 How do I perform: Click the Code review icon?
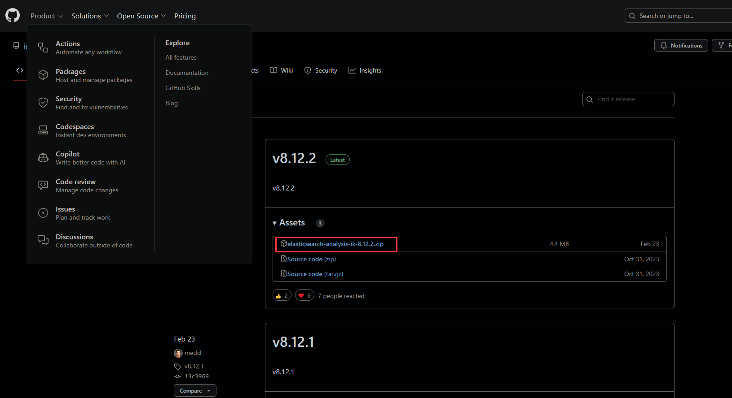(43, 185)
